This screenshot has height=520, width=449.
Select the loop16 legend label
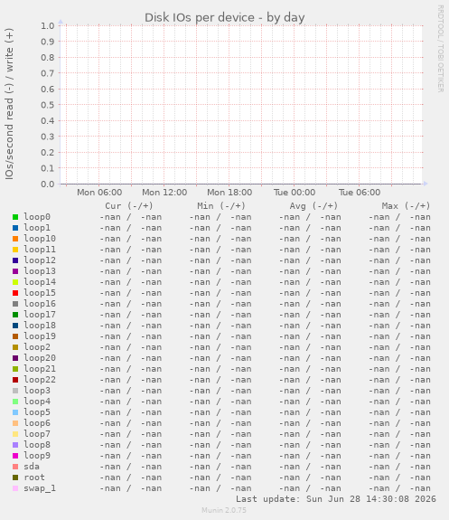pos(40,304)
